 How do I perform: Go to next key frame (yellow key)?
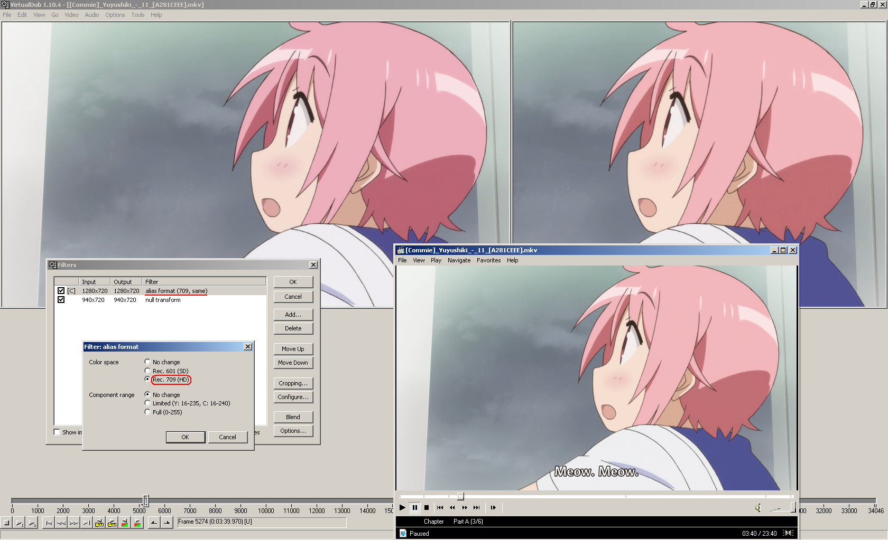pos(112,523)
